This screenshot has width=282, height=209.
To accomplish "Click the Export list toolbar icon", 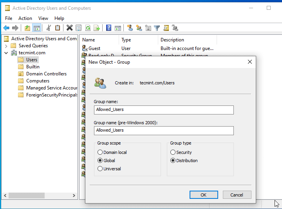I will click(96, 28).
